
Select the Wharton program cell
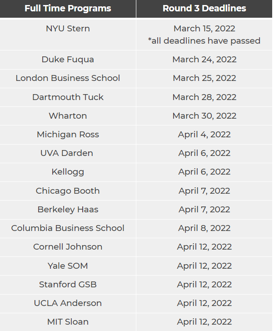click(x=68, y=116)
